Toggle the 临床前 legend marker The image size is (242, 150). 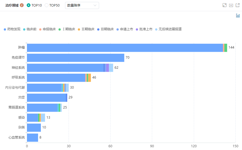24,29
